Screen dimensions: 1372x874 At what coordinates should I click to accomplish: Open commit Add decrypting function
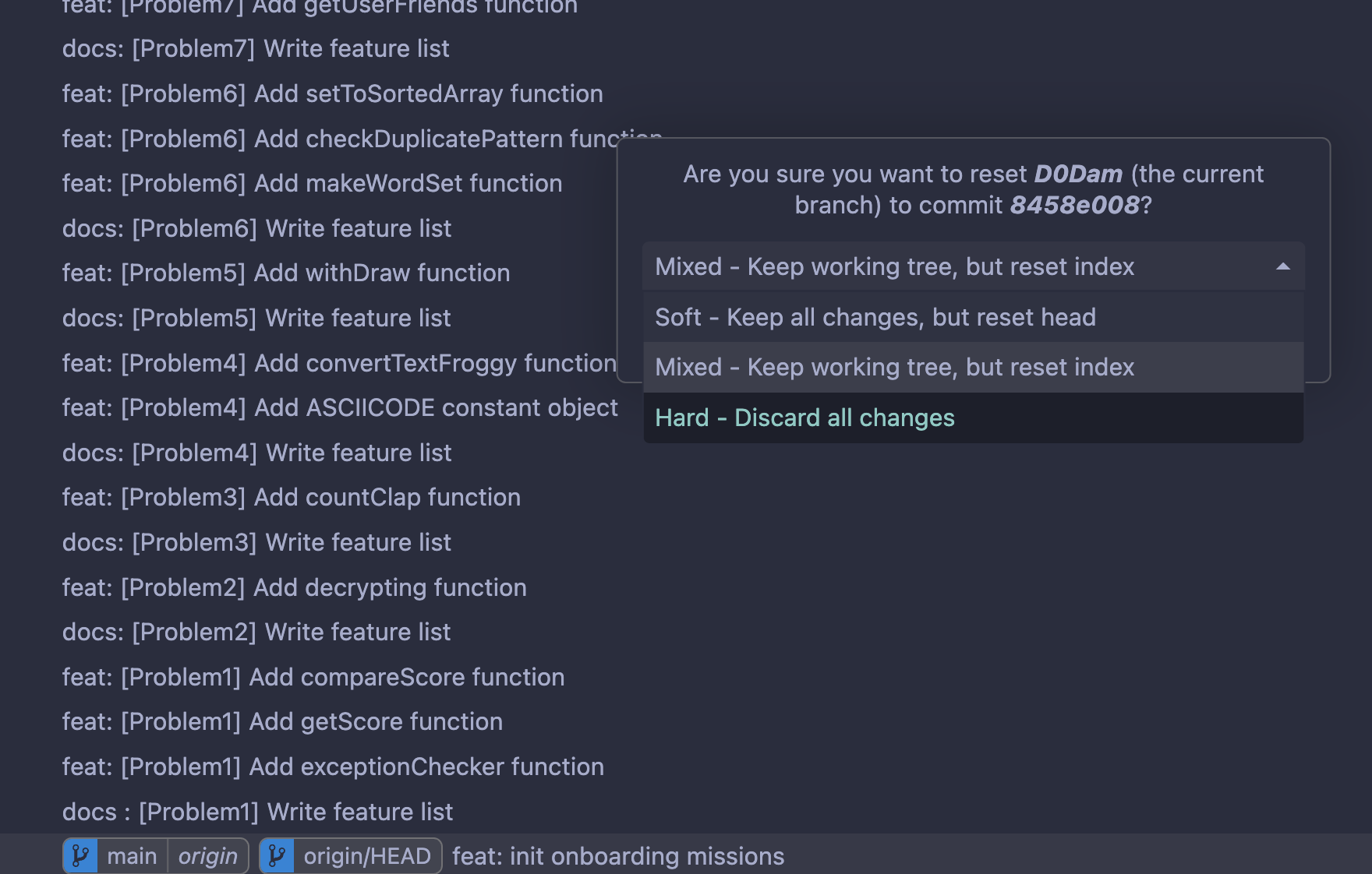pyautogui.click(x=295, y=587)
